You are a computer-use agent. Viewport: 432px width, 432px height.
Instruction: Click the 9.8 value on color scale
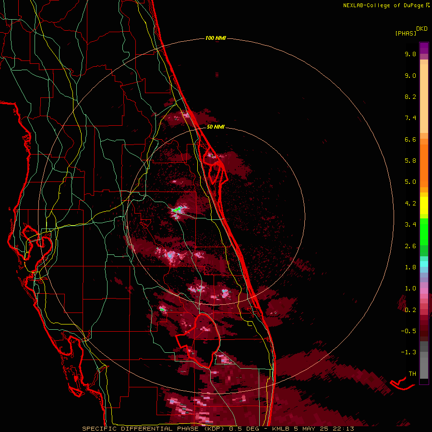tap(410, 54)
